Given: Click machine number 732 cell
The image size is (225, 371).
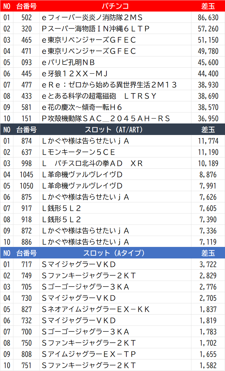Looking at the screenshot, I should [x=26, y=320].
